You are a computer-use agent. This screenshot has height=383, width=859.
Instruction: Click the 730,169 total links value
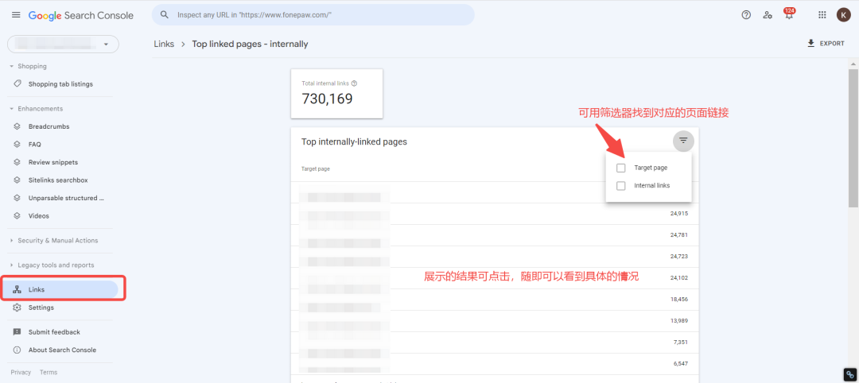click(x=327, y=99)
